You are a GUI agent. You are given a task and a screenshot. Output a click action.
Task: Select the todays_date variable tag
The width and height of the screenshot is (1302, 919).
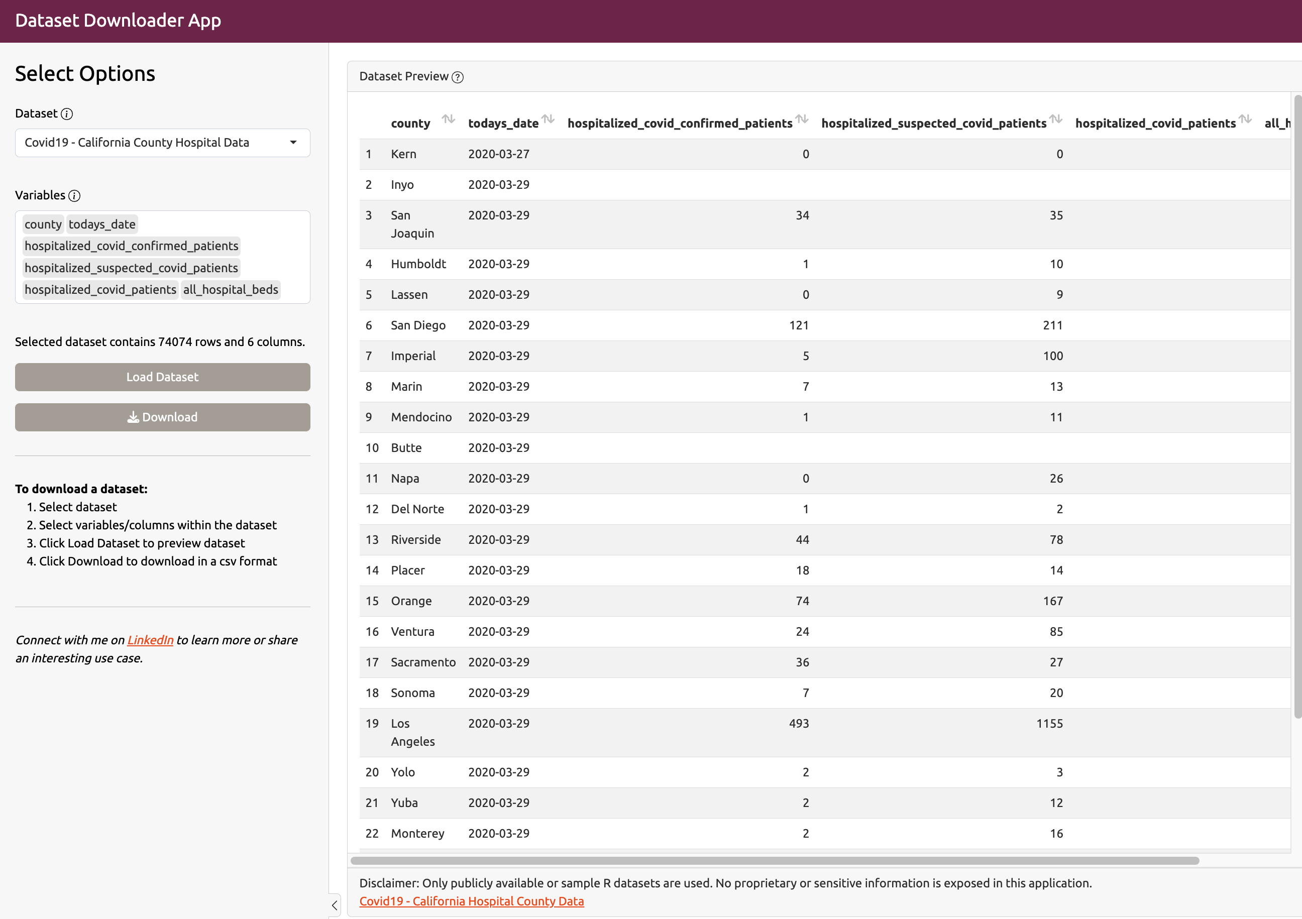click(102, 224)
